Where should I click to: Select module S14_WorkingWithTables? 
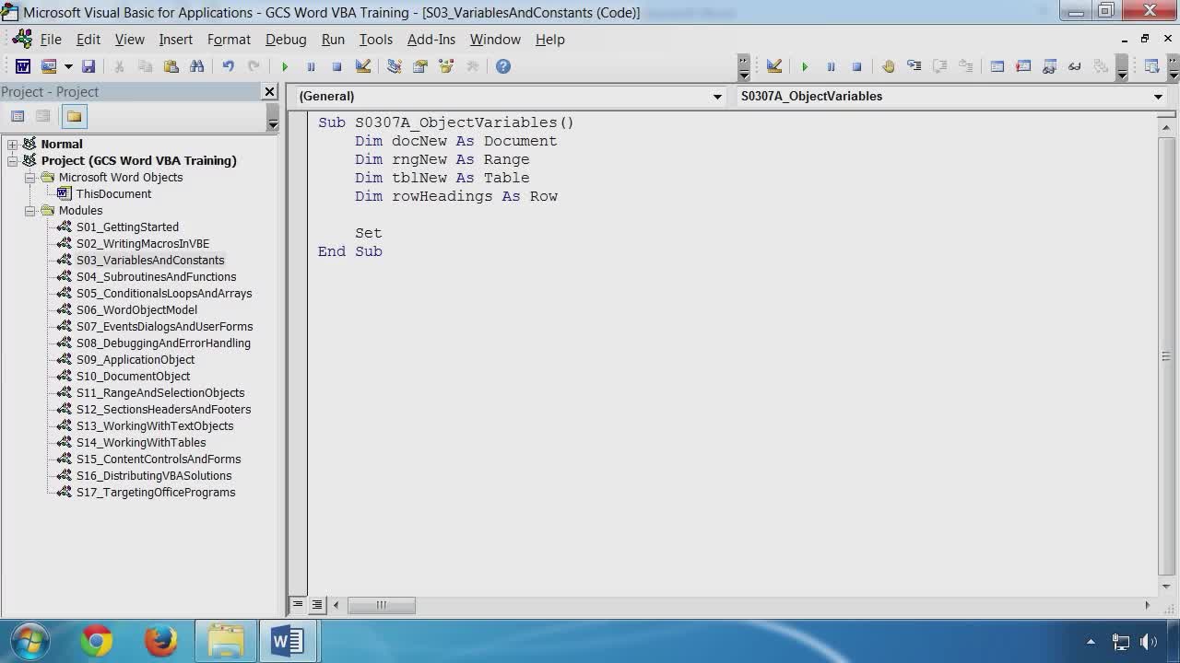tap(141, 443)
